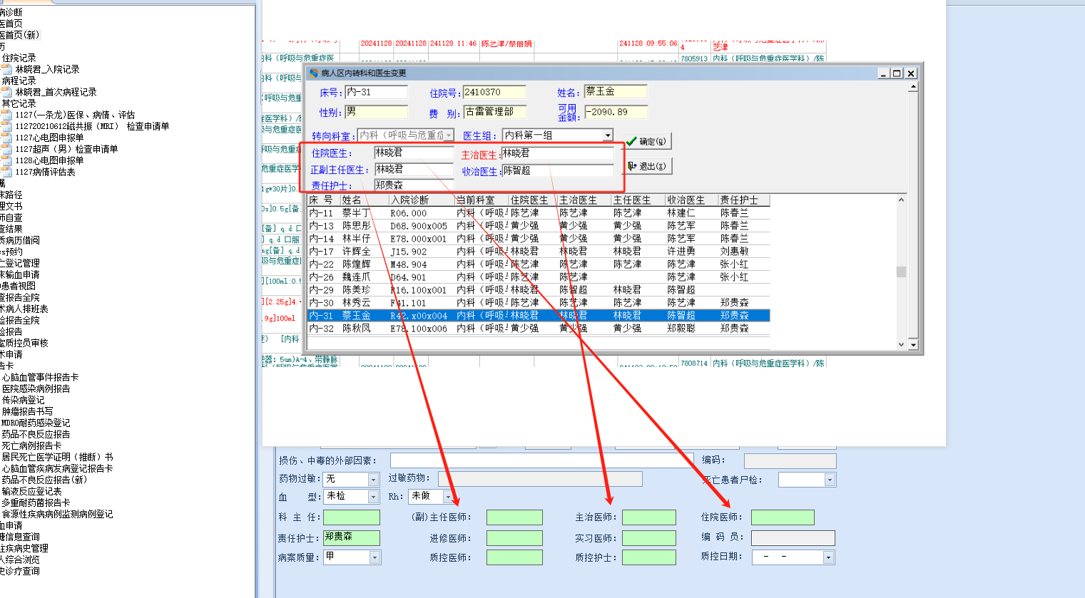Open 输液反应登记表 in left list

[x=31, y=491]
